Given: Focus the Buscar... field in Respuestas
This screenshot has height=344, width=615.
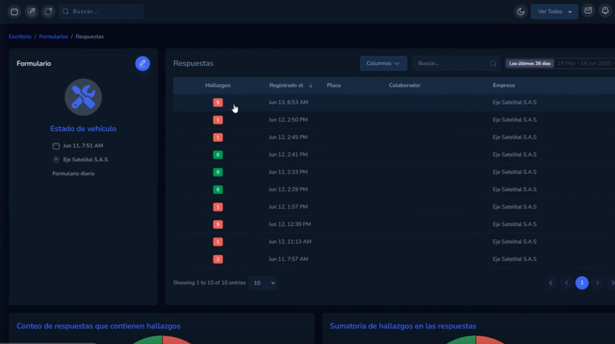Looking at the screenshot, I should pyautogui.click(x=456, y=63).
